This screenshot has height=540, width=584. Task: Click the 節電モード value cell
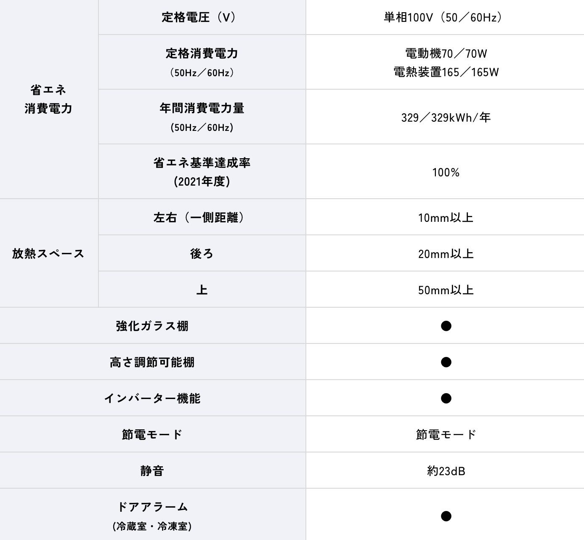(x=445, y=434)
